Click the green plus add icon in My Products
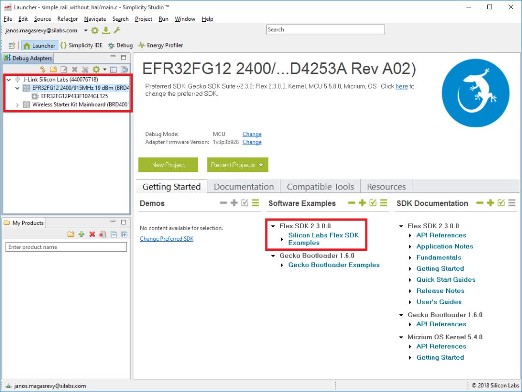This screenshot has height=392, width=522. click(x=81, y=234)
